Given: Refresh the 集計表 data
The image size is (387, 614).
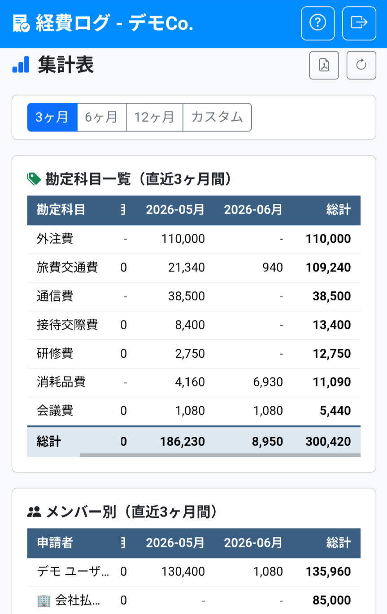Looking at the screenshot, I should coord(361,65).
